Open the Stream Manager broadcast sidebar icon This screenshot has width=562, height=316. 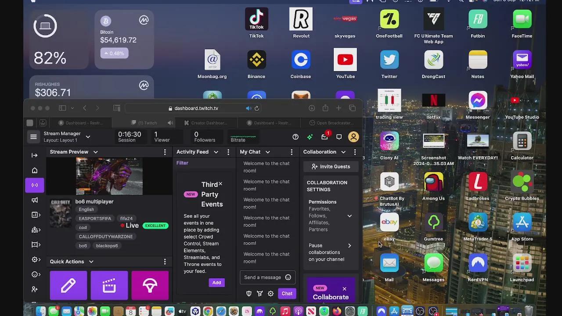[x=35, y=185]
